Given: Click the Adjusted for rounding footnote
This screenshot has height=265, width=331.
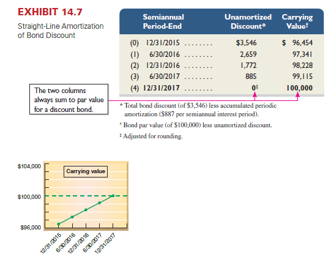Looking at the screenshot, I should click(x=151, y=136).
